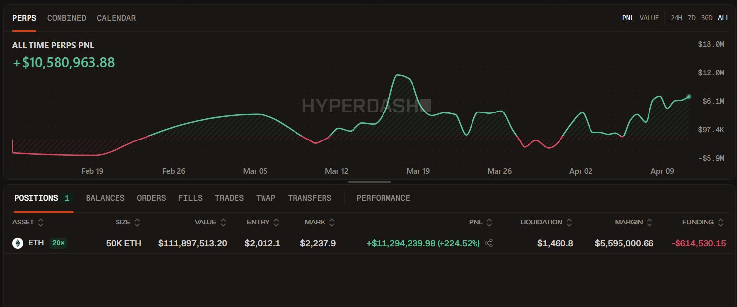The height and width of the screenshot is (307, 737).
Task: Open the FILLS tab
Action: [x=190, y=198]
